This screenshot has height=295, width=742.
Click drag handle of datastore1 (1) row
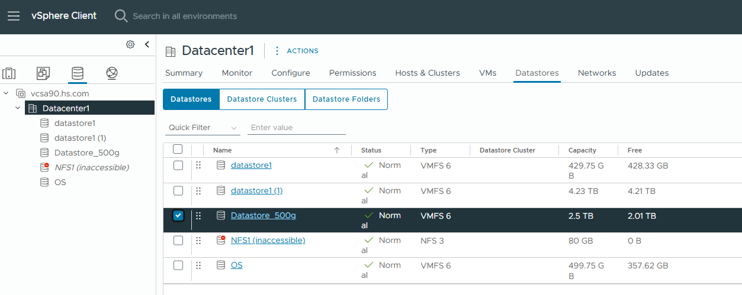[x=198, y=191]
